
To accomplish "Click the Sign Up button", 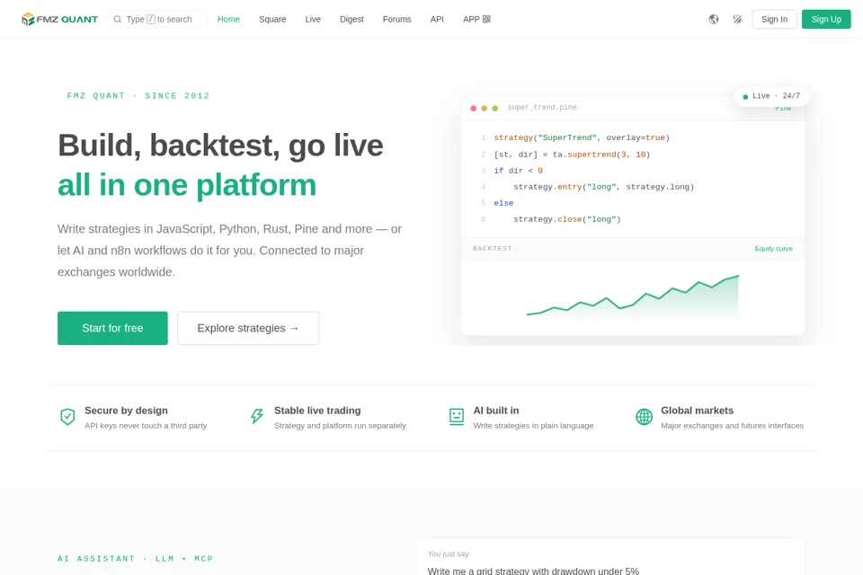I will click(826, 19).
